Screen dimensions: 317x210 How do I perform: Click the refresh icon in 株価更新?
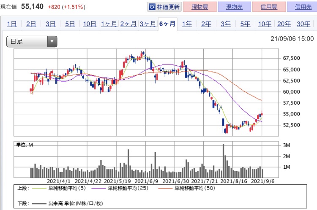click(x=152, y=7)
